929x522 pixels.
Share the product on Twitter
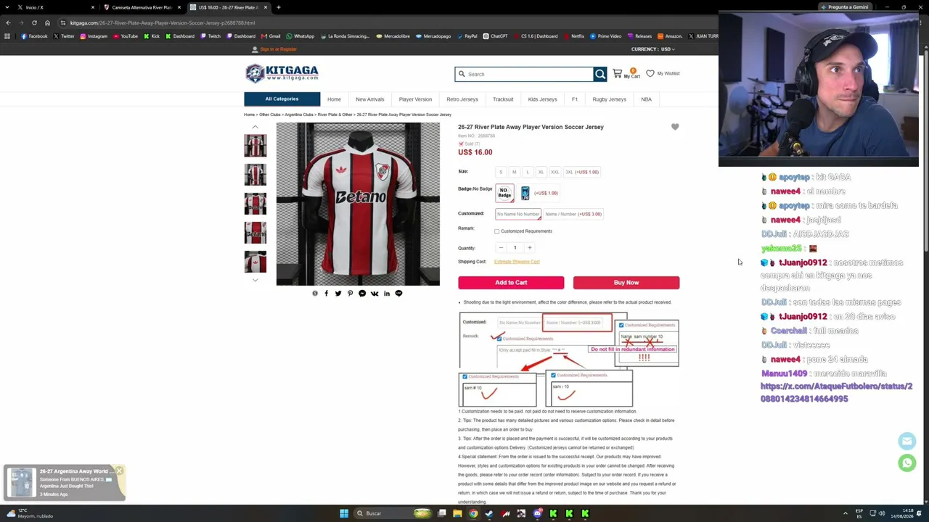338,294
